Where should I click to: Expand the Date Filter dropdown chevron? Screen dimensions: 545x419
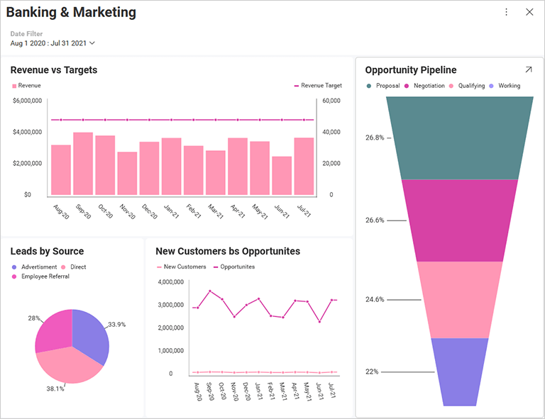tap(92, 43)
